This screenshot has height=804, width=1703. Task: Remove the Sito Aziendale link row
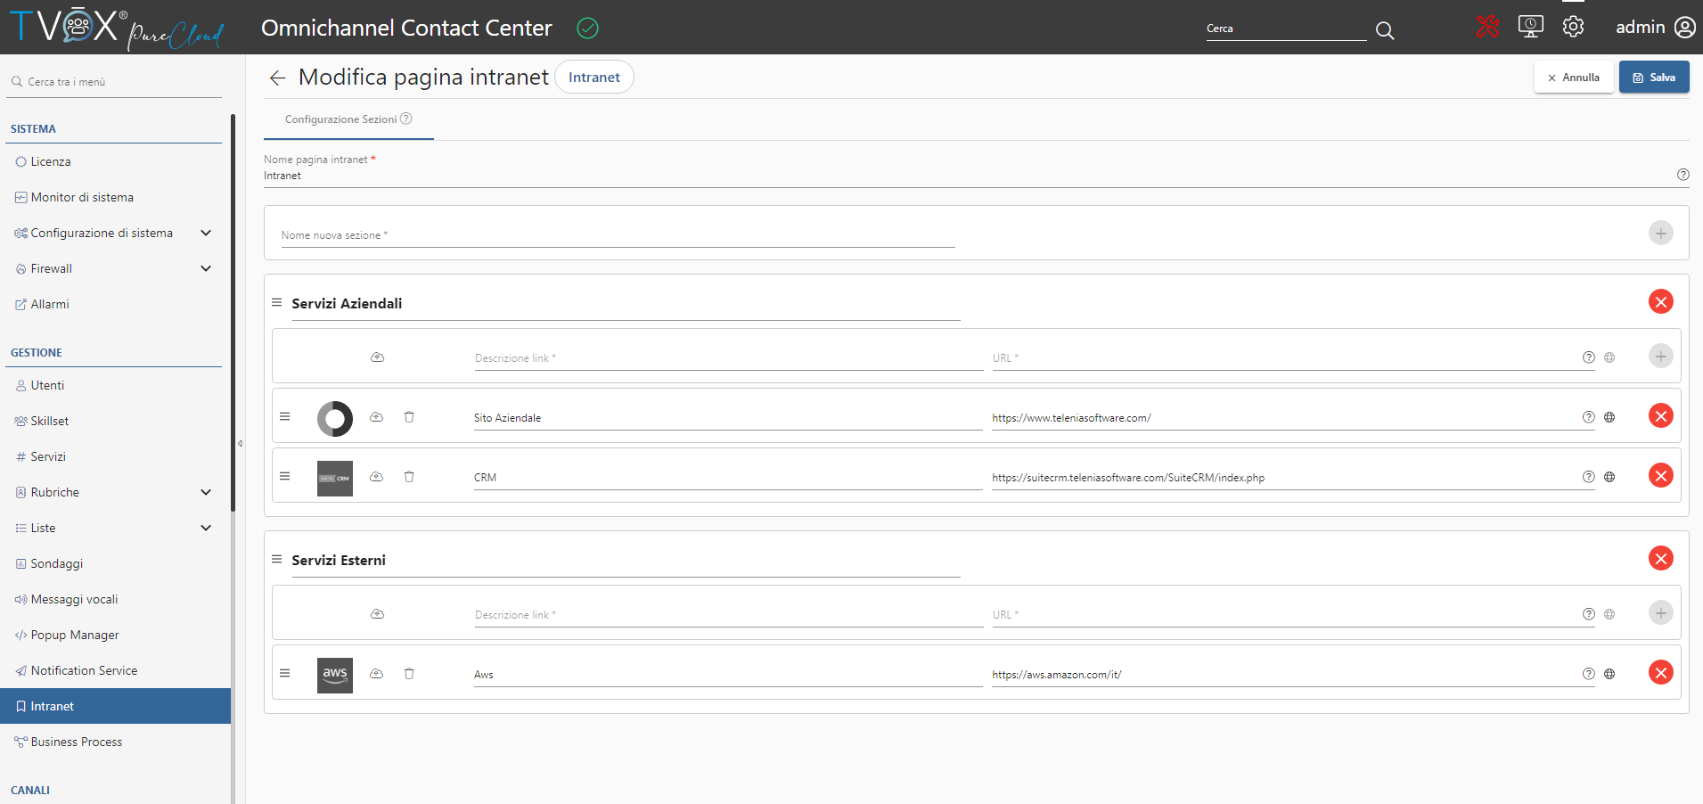point(1660,416)
